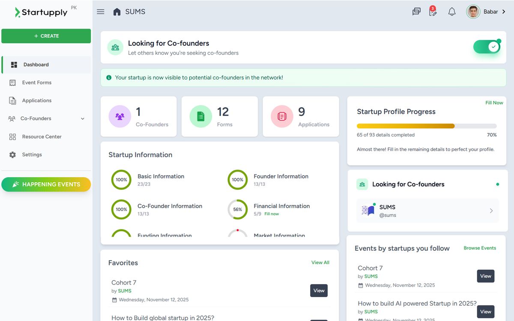Expand the Co-Founders sidebar menu
Screen dimensions: 514x321
83,119
